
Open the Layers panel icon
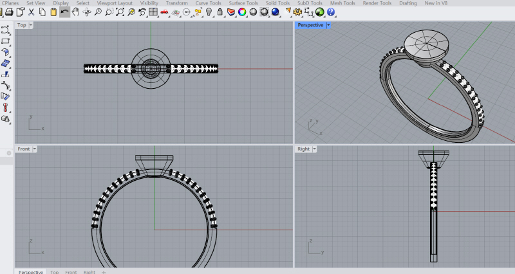tap(231, 12)
